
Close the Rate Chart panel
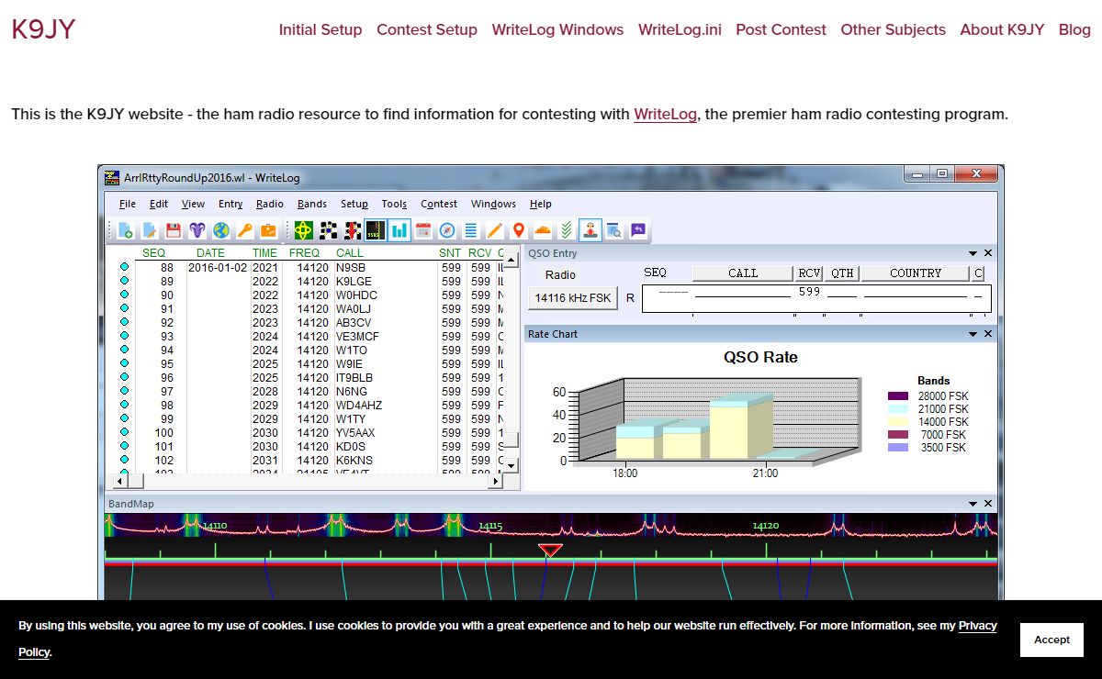click(988, 334)
